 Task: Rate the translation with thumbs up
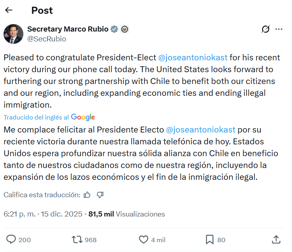87,195
